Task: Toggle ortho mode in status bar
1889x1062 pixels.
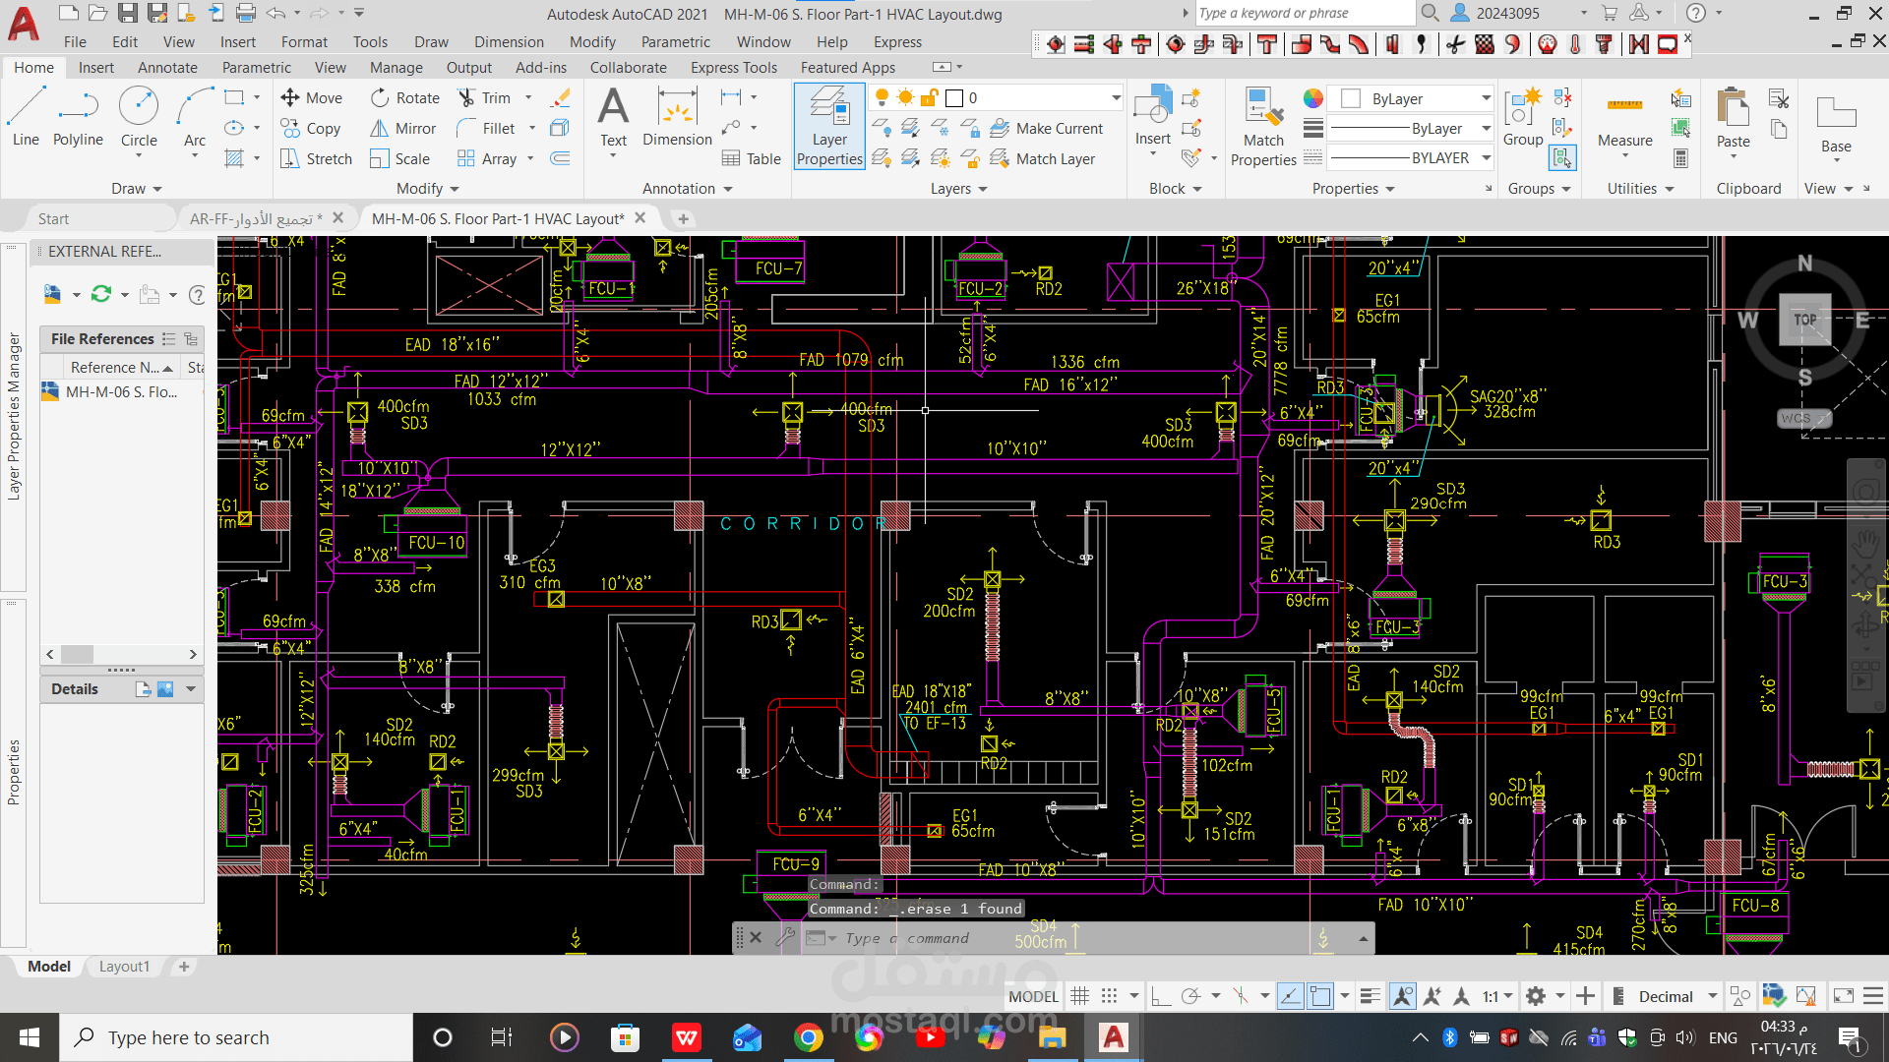Action: (1160, 996)
